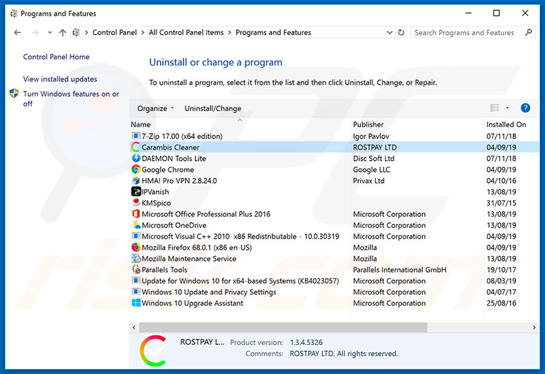The width and height of the screenshot is (545, 374).
Task: Click product version 1.3.4.5326 value
Action: 306,342
